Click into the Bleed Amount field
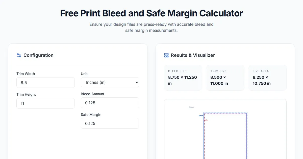The height and width of the screenshot is (159, 303). click(x=110, y=103)
